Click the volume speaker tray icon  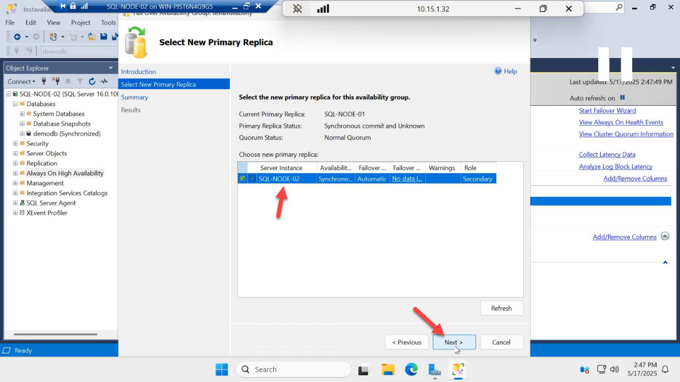614,369
